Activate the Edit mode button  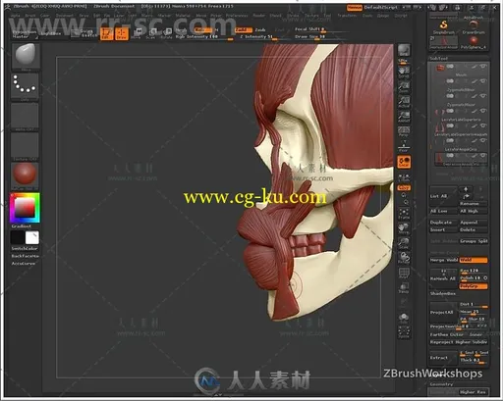click(x=106, y=33)
